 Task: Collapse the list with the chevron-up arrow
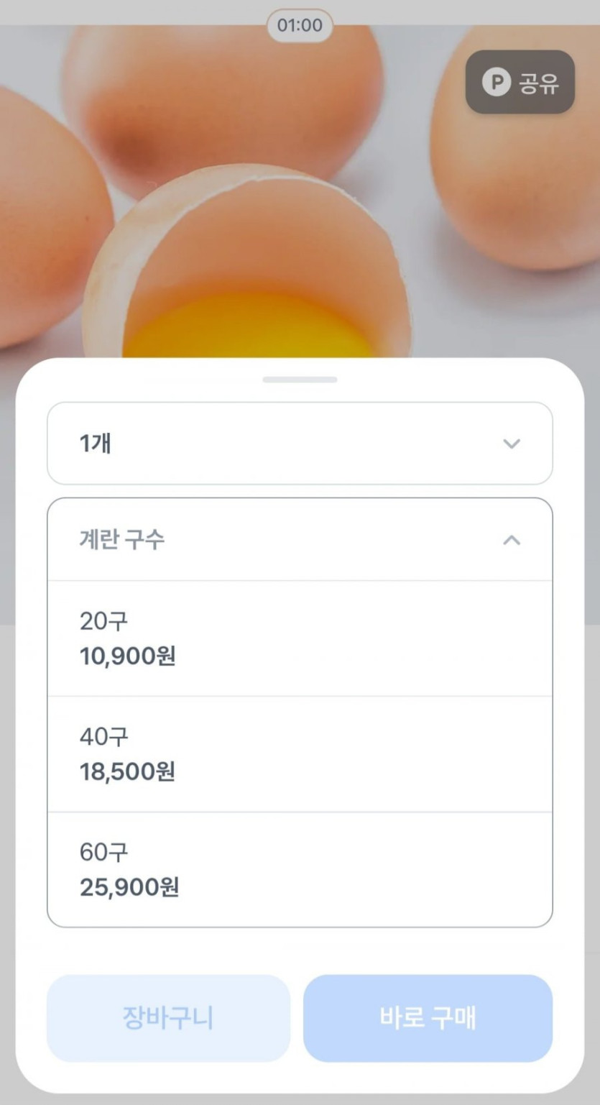pyautogui.click(x=512, y=540)
